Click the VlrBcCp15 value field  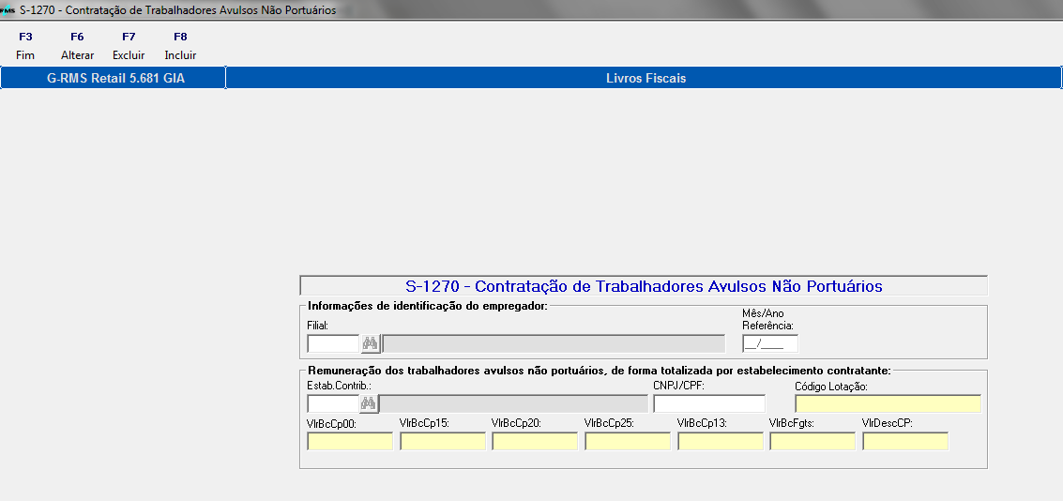443,441
